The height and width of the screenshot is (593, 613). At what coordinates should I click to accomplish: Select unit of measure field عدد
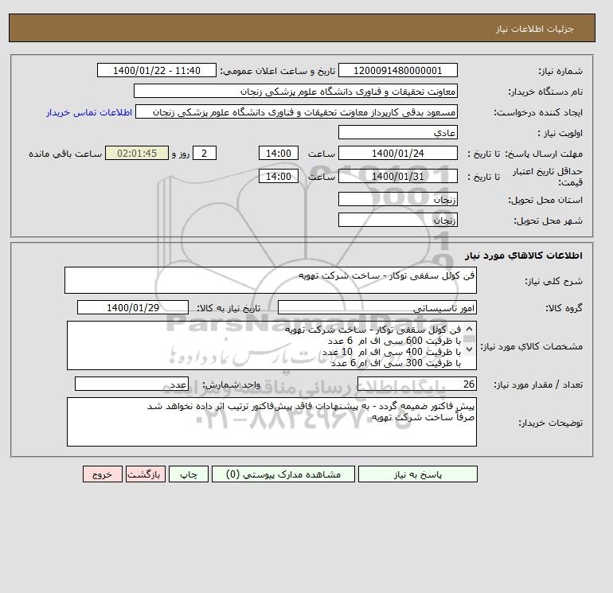(131, 384)
